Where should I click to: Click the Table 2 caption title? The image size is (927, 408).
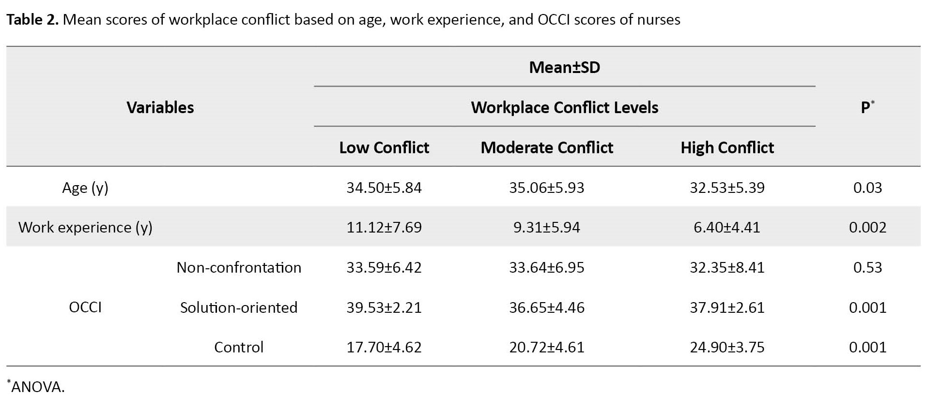343,20
